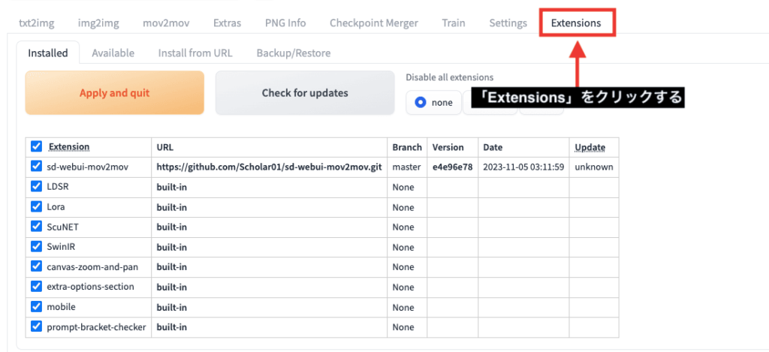This screenshot has width=769, height=352.
Task: Open the mov2mov tab
Action: [x=166, y=23]
